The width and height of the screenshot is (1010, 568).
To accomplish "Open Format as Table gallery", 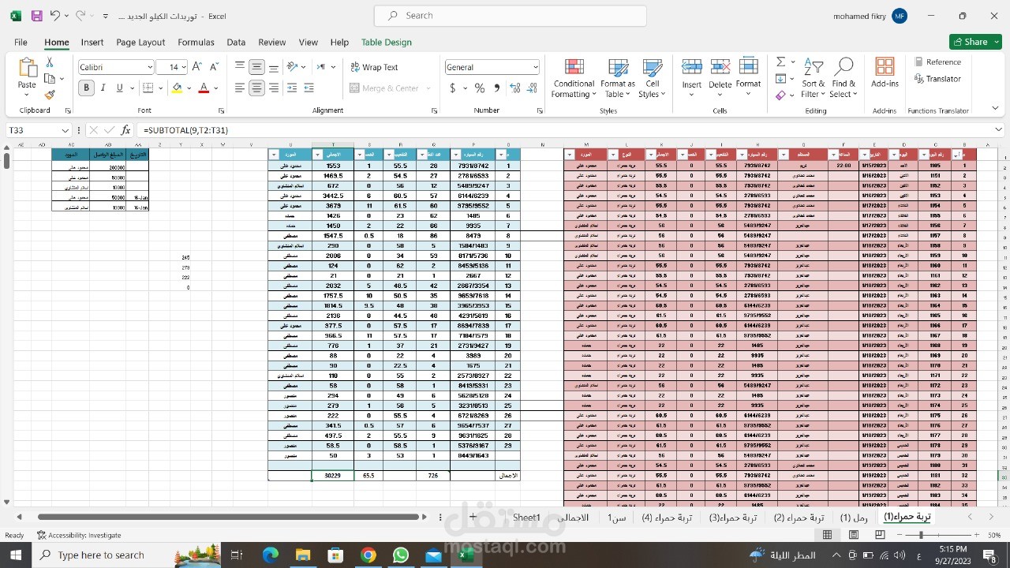I will pyautogui.click(x=618, y=78).
